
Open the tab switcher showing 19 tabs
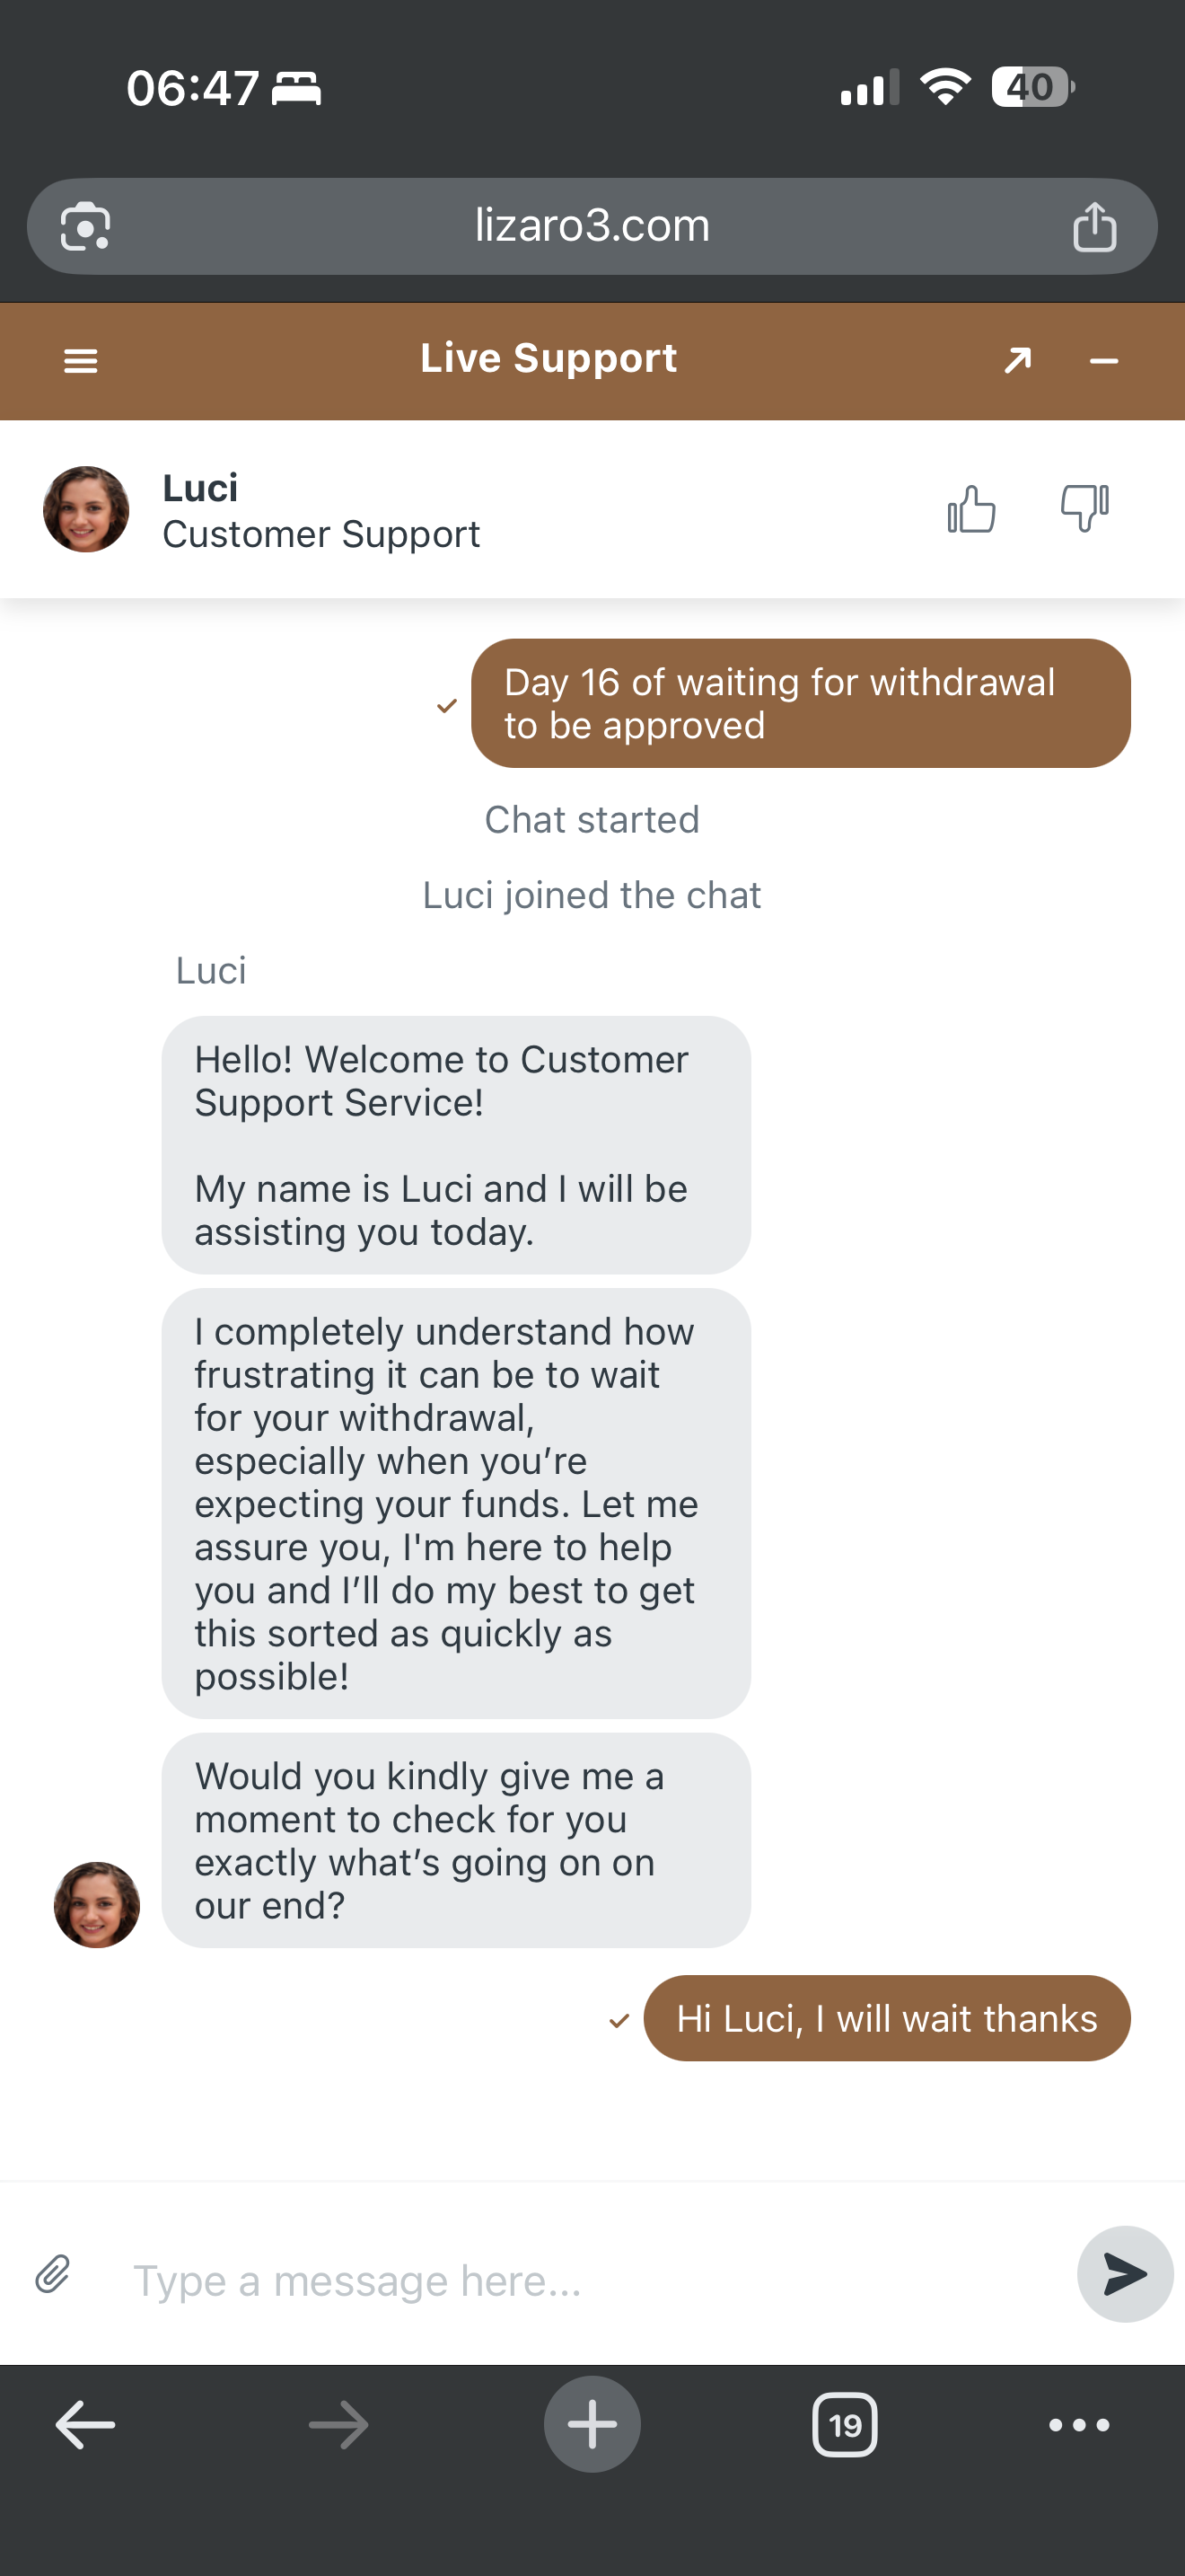(844, 2425)
